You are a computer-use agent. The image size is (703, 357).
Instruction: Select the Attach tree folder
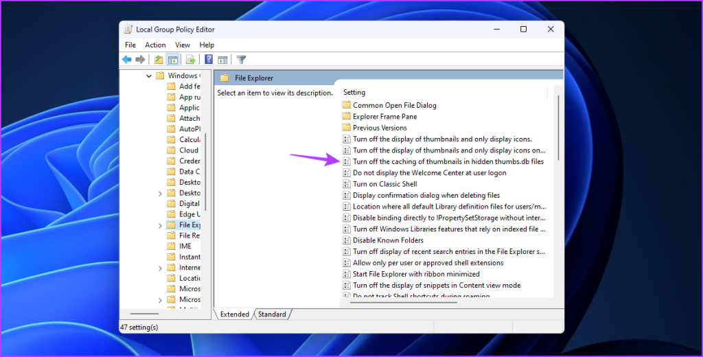183,118
